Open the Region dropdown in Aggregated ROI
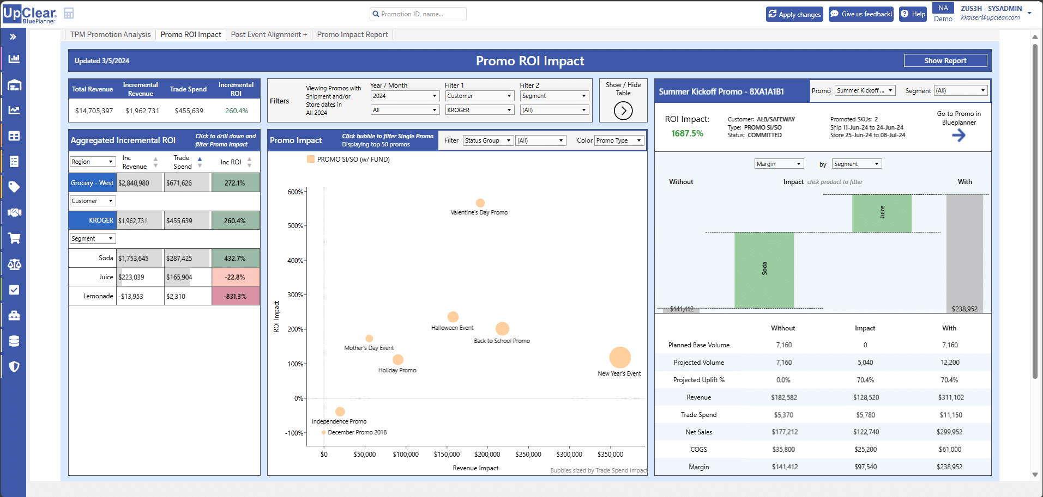Screen dimensions: 1043x497 [93, 162]
